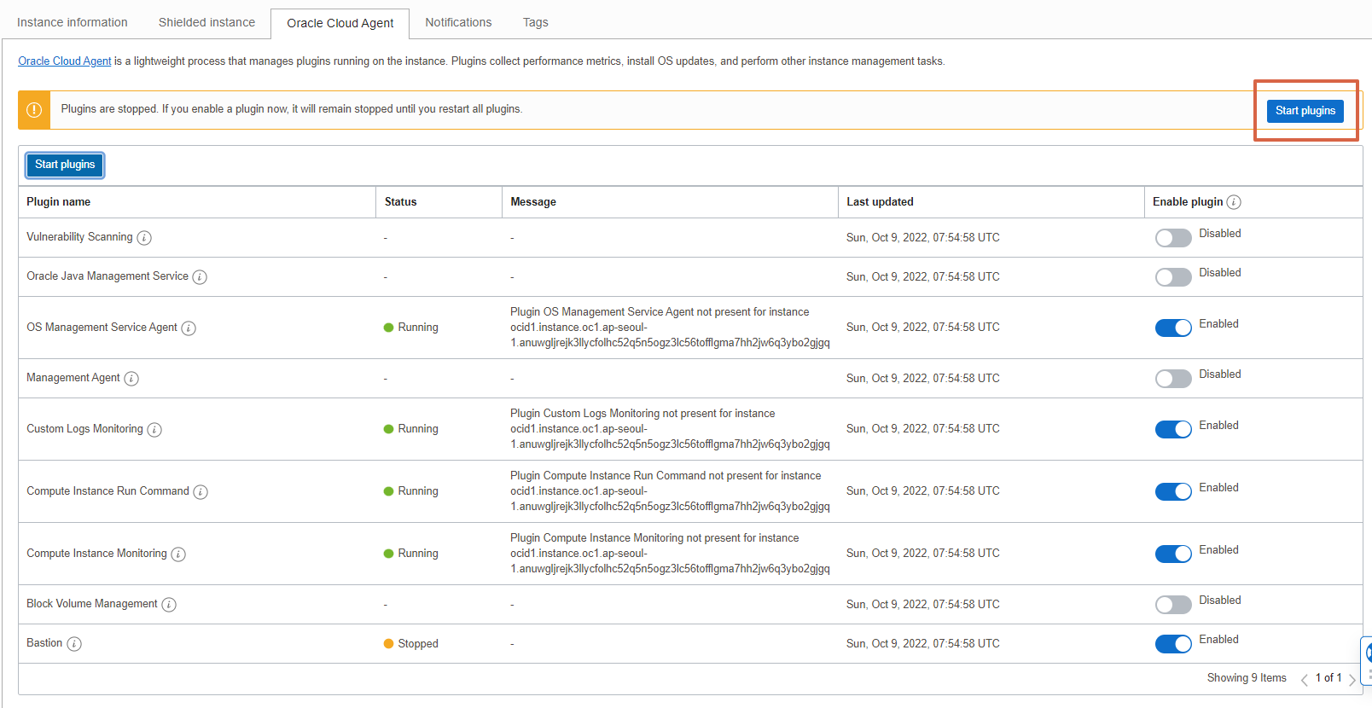Image resolution: width=1372 pixels, height=708 pixels.
Task: Click message for Compute Instance Run Command
Action: point(670,491)
